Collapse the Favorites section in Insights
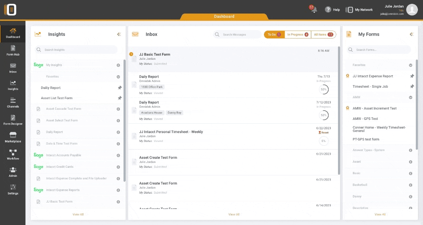Screen dimensions: 423x225 pos(118,77)
